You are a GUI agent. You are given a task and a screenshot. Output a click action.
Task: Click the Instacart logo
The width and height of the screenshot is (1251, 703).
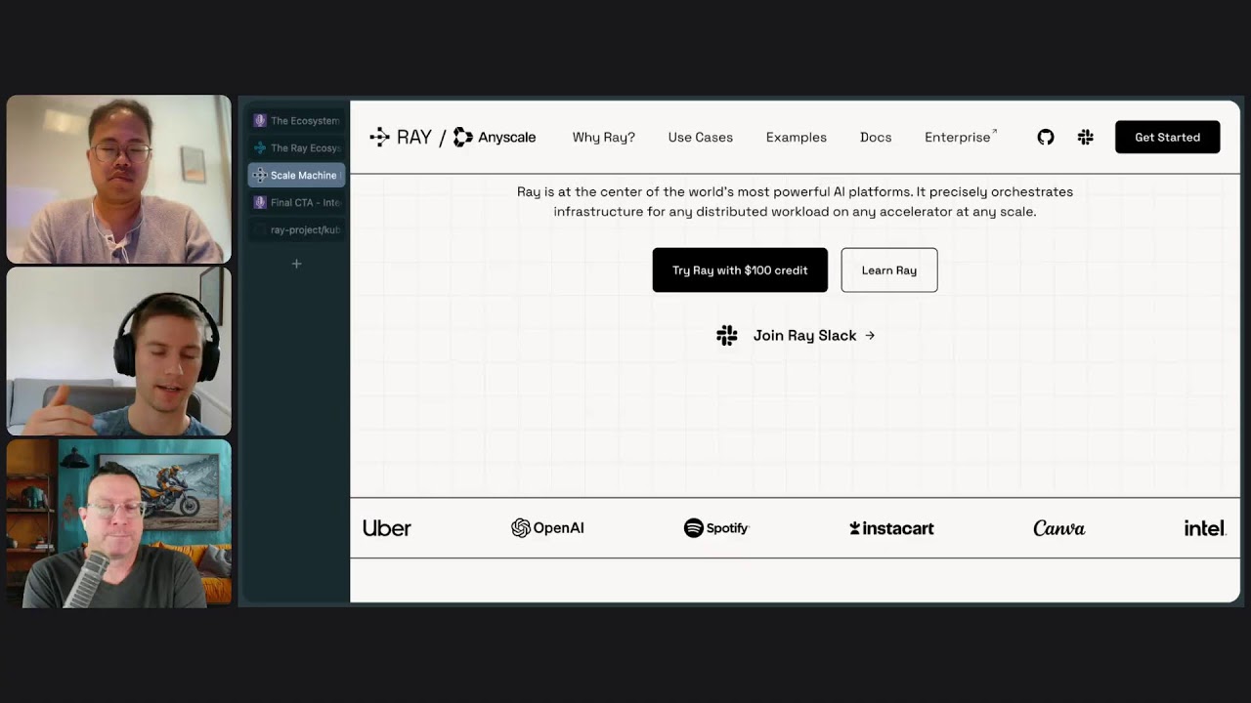click(x=891, y=528)
